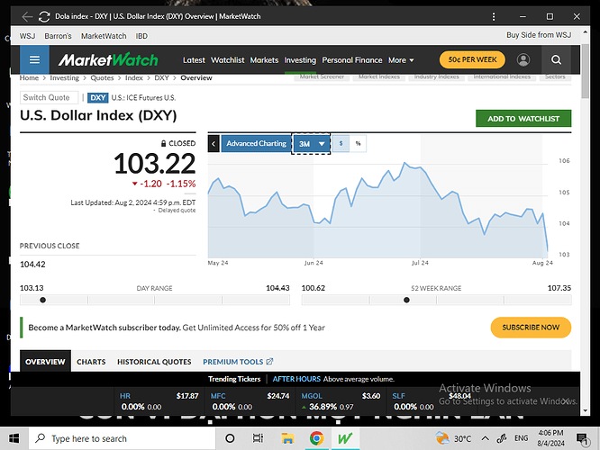Screen dimensions: 600x450
Task: Open the Watchlist nav item
Action: point(227,60)
